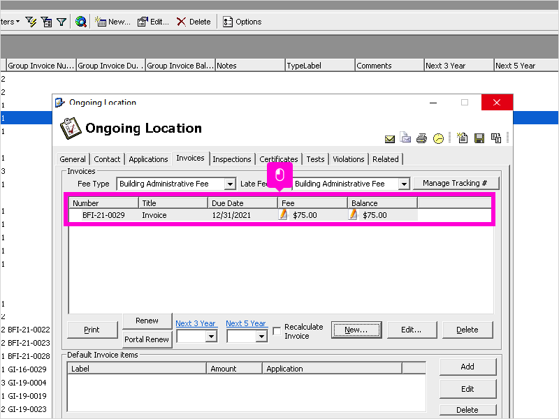Open Options in the main toolbar
Screen dimensions: 559x419
(242, 22)
